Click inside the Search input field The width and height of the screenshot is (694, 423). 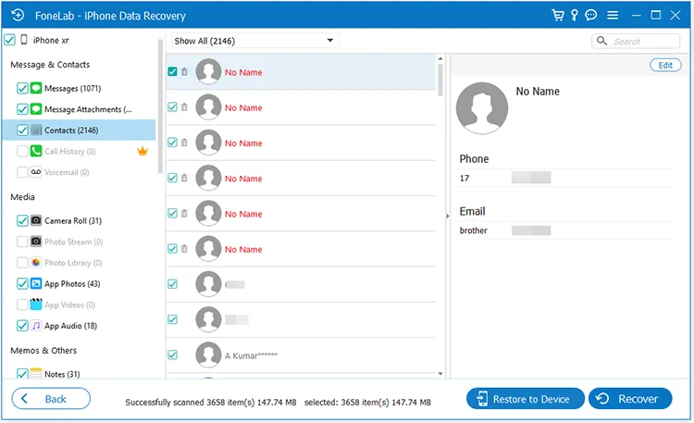click(x=636, y=41)
